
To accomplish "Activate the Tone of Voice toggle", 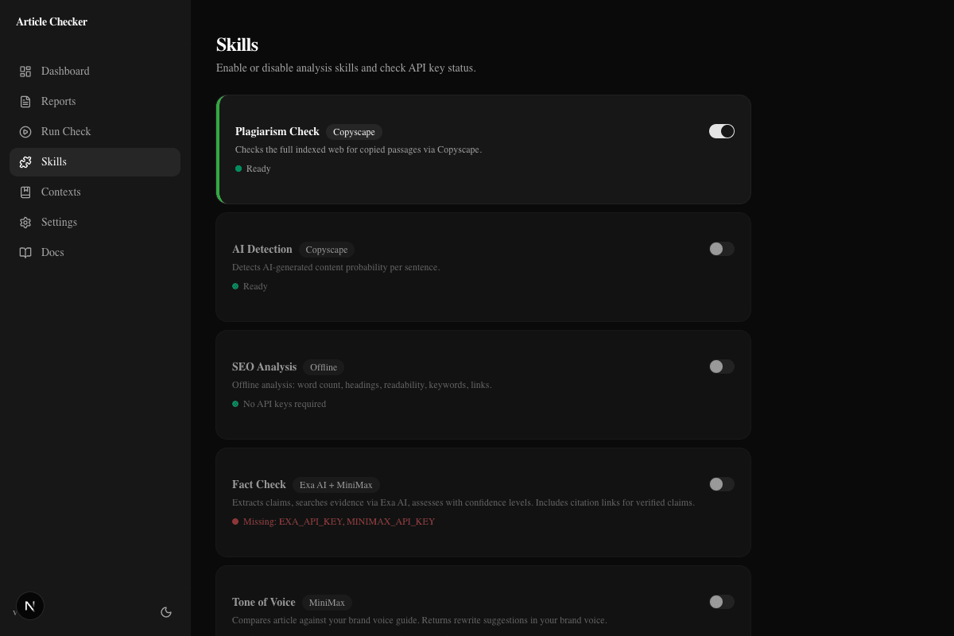I will pos(722,602).
